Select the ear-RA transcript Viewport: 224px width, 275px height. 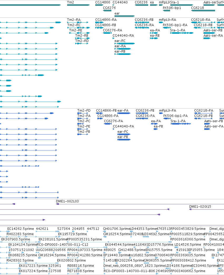pos(123,49)
